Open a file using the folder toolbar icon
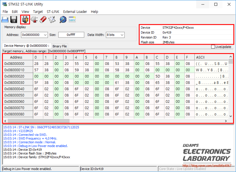This screenshot has width=236, height=172. pyautogui.click(x=5, y=19)
